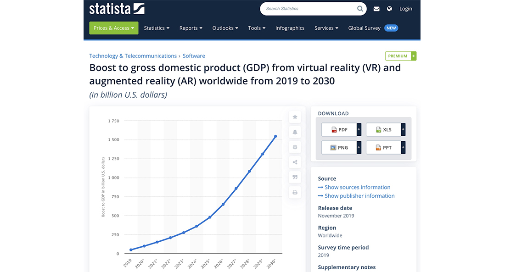Click the share icon beside chart
Image resolution: width=505 pixels, height=272 pixels.
[295, 162]
